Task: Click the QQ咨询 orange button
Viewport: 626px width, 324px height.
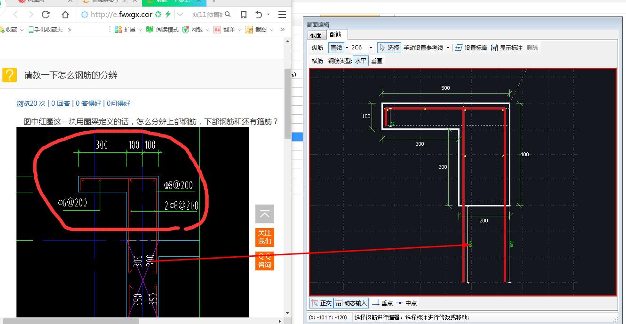Action: 264,261
